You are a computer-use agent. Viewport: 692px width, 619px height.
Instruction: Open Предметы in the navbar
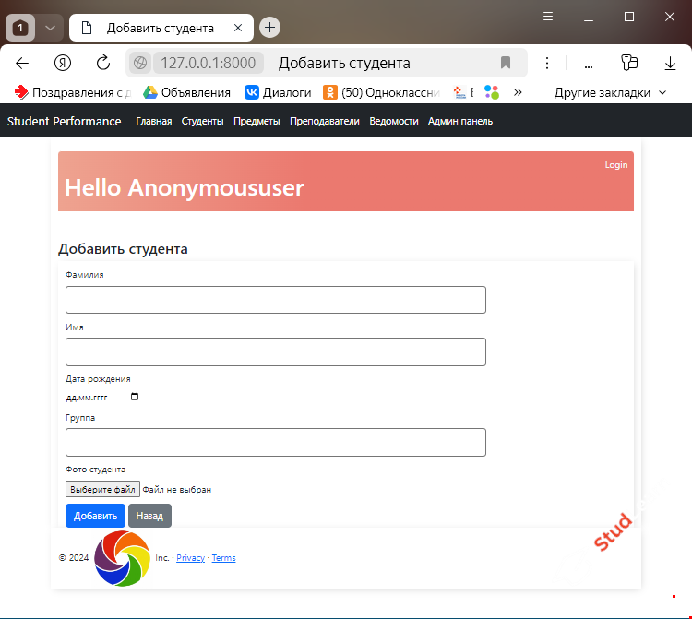(257, 122)
